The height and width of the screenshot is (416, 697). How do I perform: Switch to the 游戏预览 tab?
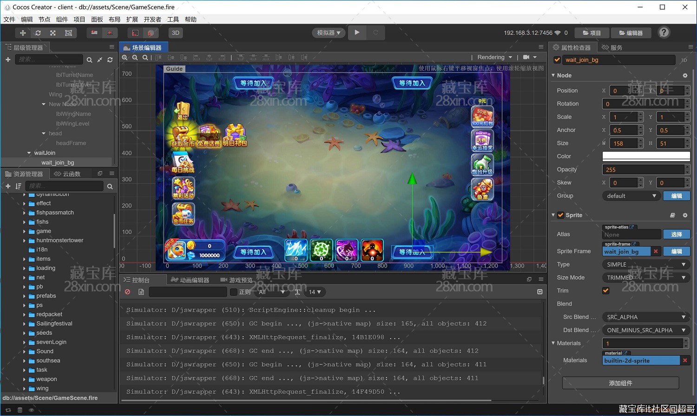pyautogui.click(x=237, y=280)
